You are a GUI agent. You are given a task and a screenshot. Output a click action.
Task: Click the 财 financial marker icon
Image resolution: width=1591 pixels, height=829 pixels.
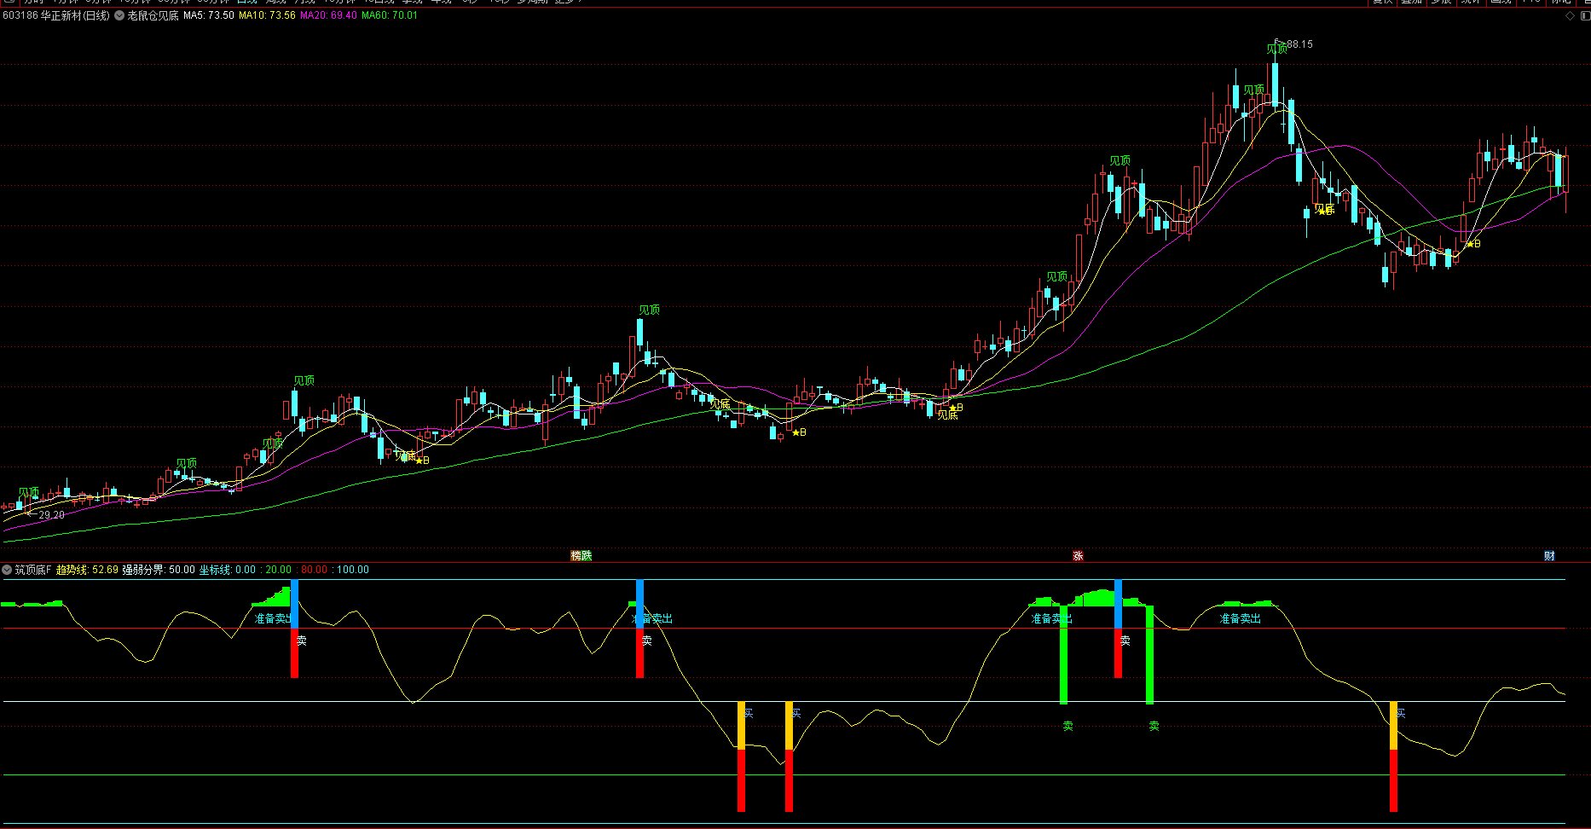[x=1549, y=556]
